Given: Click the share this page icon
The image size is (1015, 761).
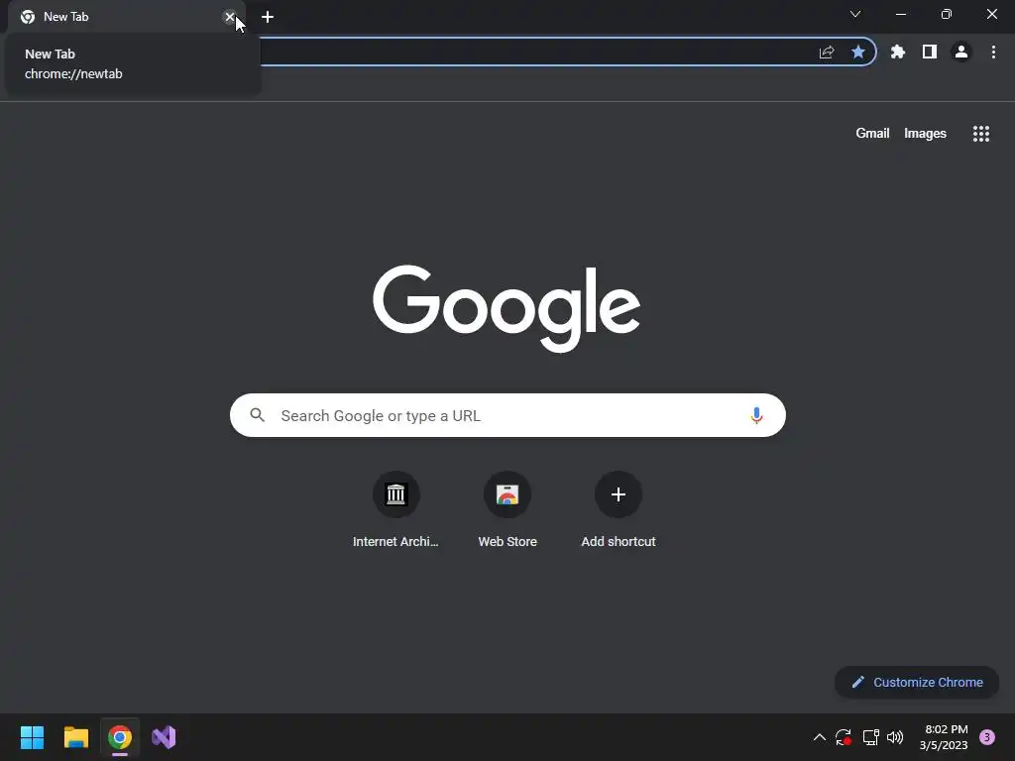Looking at the screenshot, I should 827,52.
